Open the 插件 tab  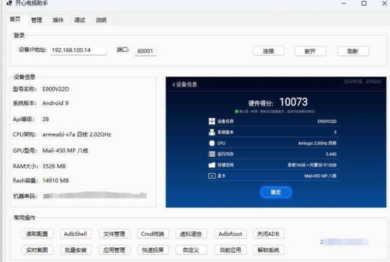tap(58, 20)
